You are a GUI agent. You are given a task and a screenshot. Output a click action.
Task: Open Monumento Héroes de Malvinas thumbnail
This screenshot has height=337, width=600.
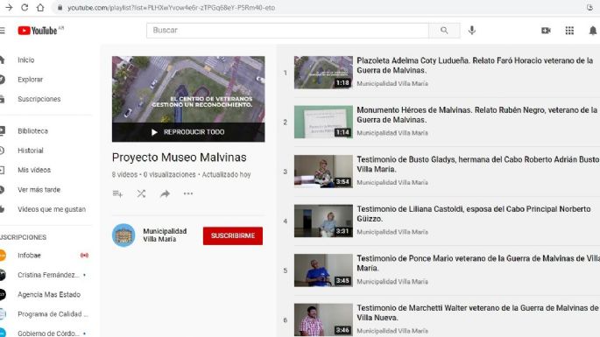[323, 122]
